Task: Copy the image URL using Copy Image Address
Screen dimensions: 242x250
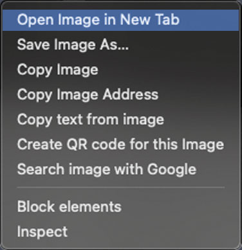Action: pos(121,94)
